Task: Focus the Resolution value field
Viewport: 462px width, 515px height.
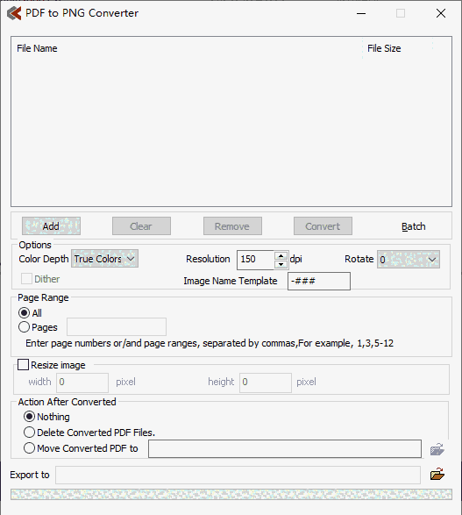Action: (x=256, y=260)
